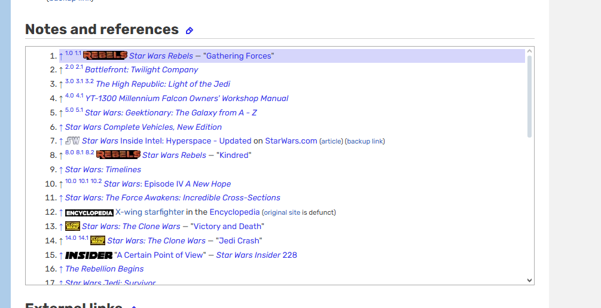Jump up via arrow of Complete Vehicles reference

pos(61,127)
